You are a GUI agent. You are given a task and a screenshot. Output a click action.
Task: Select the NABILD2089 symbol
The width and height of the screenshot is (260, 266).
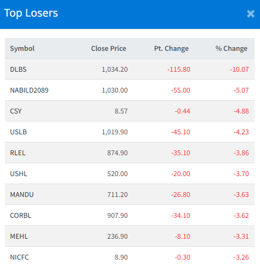click(29, 90)
